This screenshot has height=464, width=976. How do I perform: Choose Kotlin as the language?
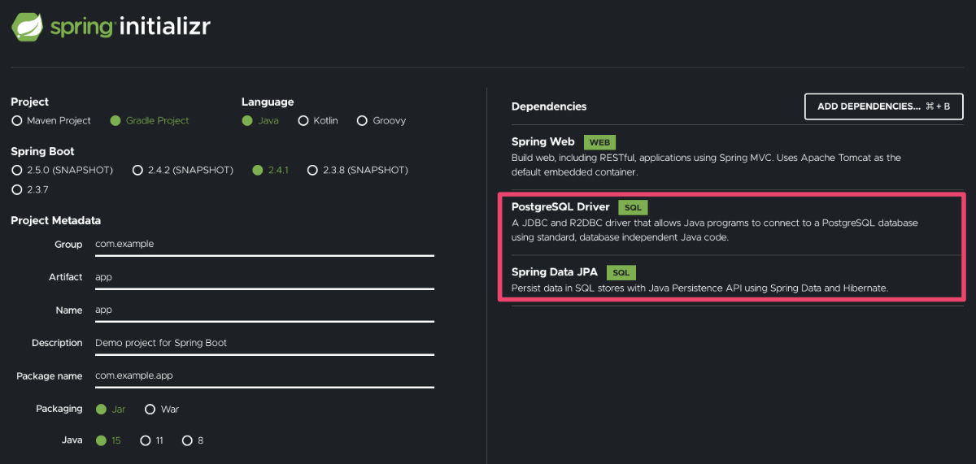point(303,120)
